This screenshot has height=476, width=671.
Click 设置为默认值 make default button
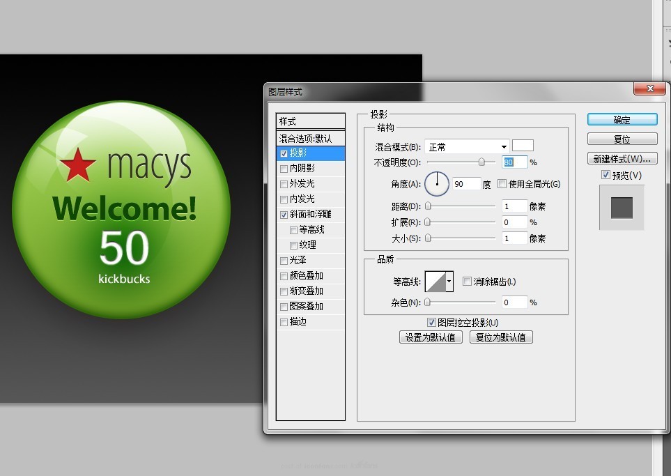[431, 337]
